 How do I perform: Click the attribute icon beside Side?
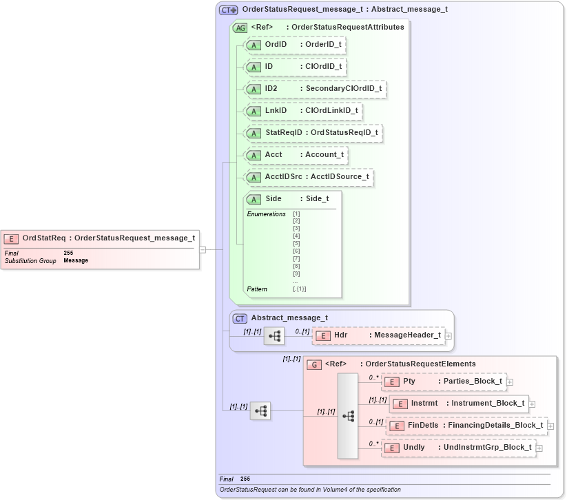[x=254, y=199]
